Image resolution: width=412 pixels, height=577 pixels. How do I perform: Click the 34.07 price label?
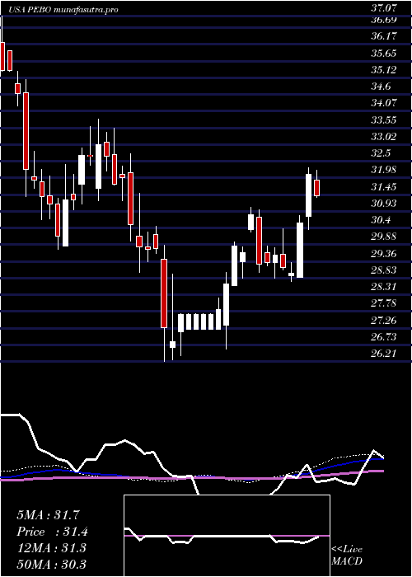tap(384, 103)
